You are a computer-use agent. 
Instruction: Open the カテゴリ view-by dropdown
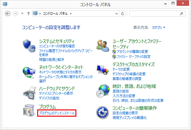[159, 28]
